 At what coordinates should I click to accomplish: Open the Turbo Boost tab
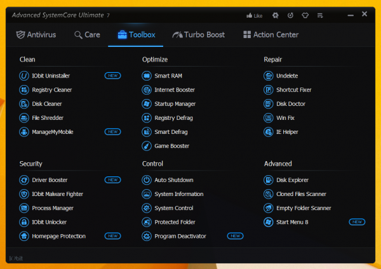click(x=198, y=35)
